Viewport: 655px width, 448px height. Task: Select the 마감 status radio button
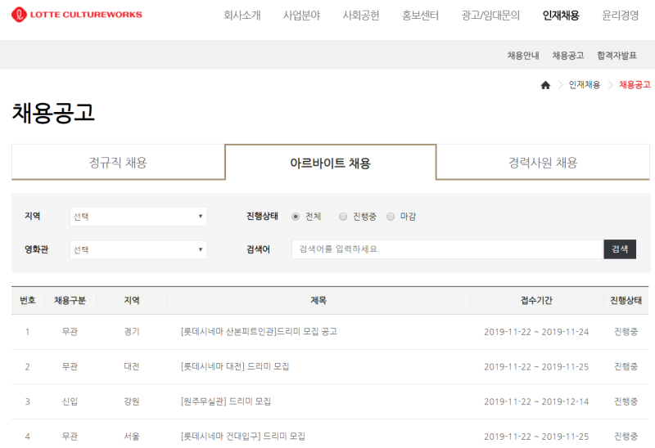tap(391, 217)
